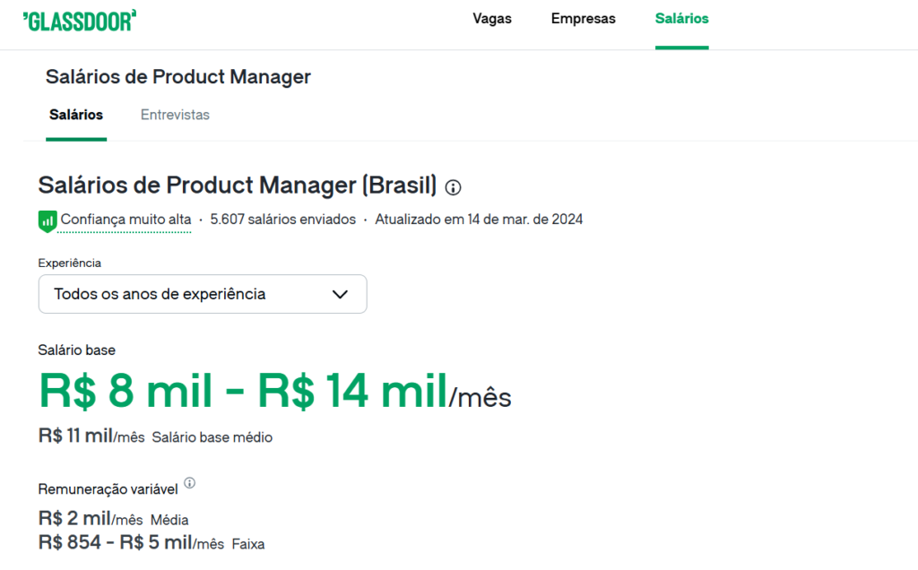Viewport: 918px width, 570px height.
Task: Select the Salários tab
Action: [76, 115]
